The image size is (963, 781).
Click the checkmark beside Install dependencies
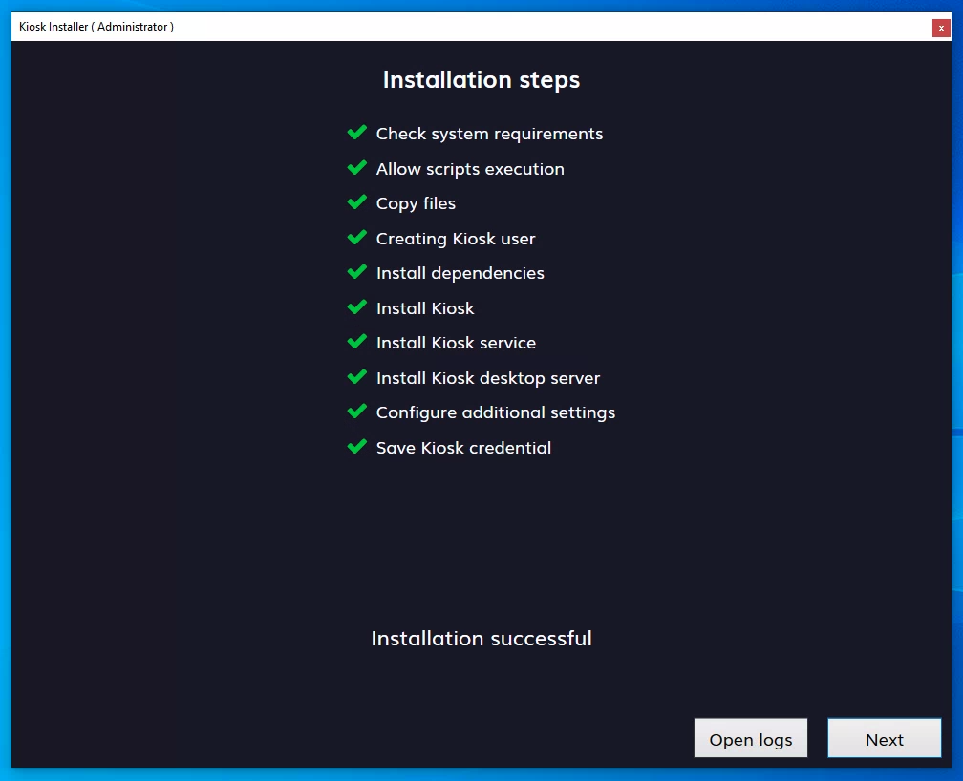(x=357, y=272)
